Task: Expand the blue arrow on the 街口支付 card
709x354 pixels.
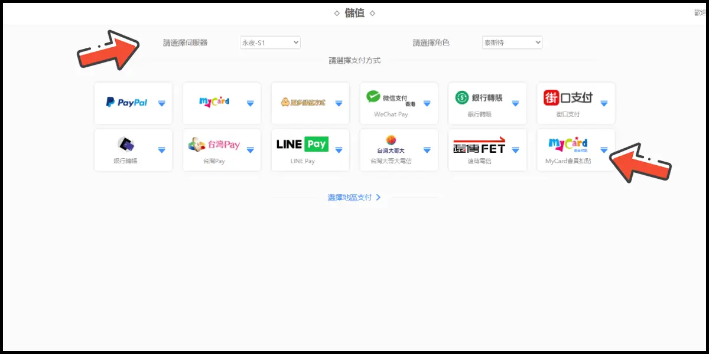Action: (x=604, y=103)
